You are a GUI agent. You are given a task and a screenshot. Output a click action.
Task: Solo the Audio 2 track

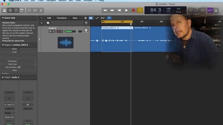(x=54, y=32)
